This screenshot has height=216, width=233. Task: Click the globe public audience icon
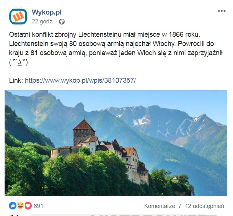[x=62, y=22]
